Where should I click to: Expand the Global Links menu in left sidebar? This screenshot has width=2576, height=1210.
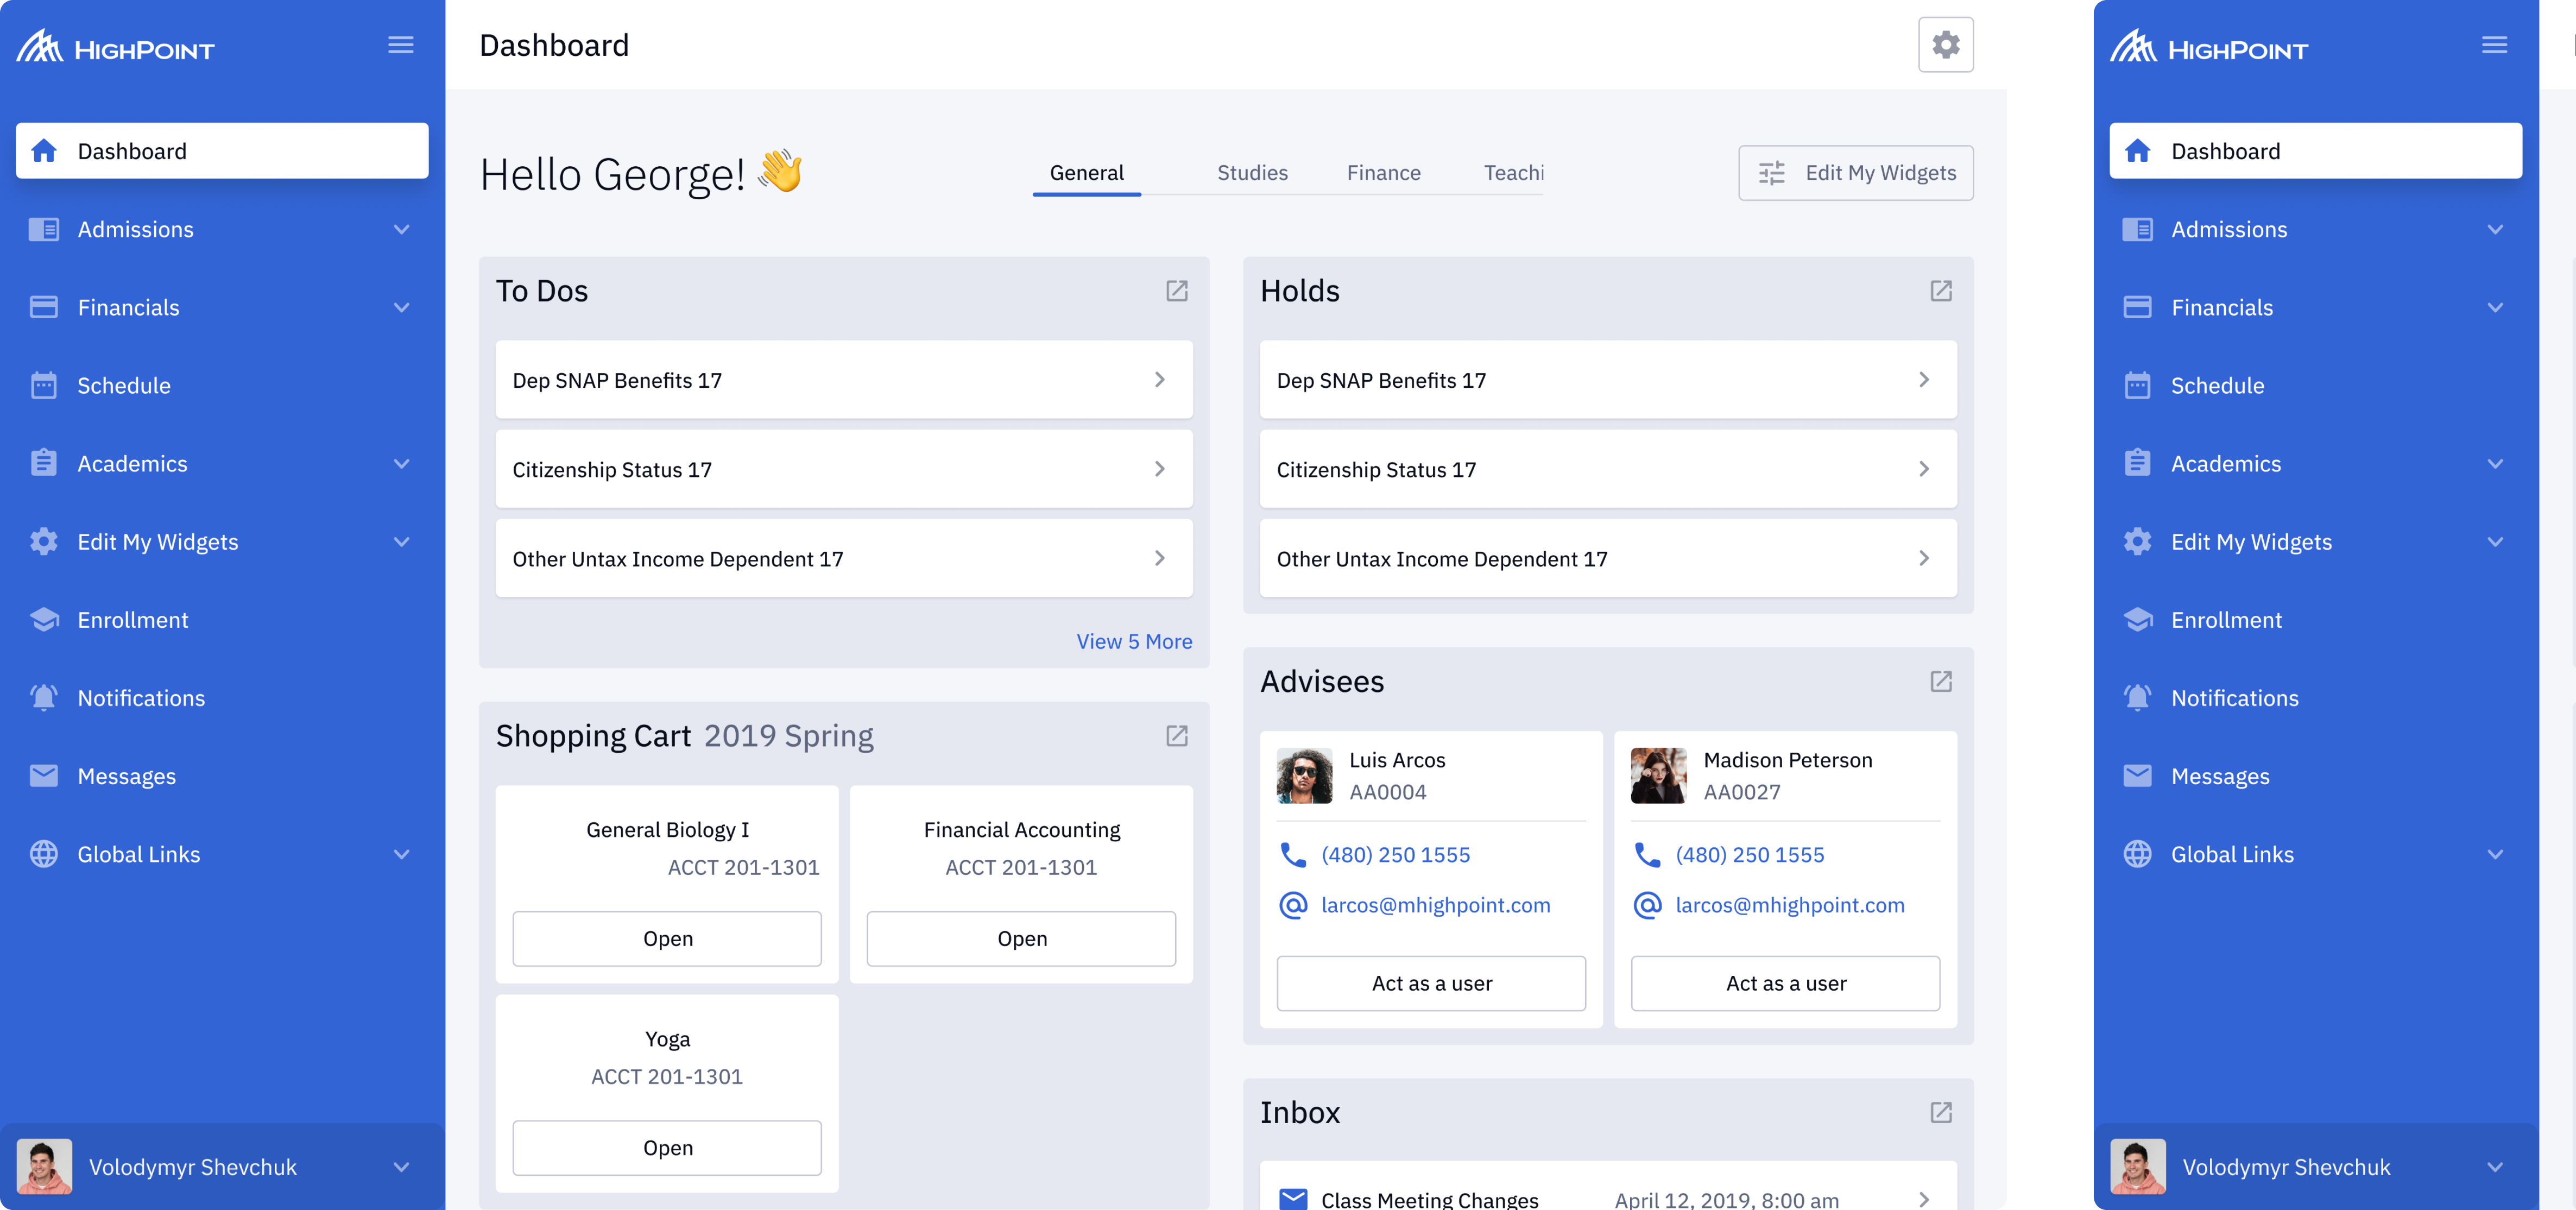(x=401, y=854)
